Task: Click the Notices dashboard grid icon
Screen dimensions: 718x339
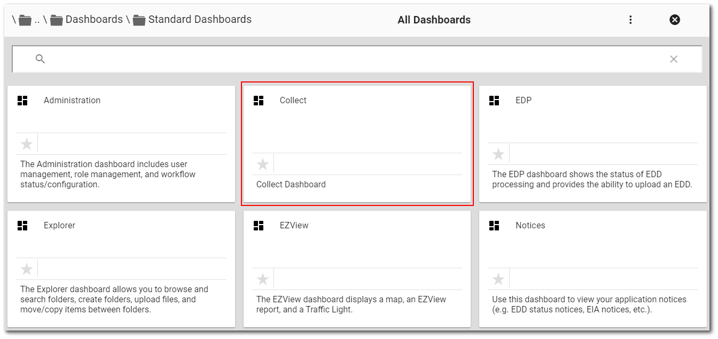Action: 495,225
